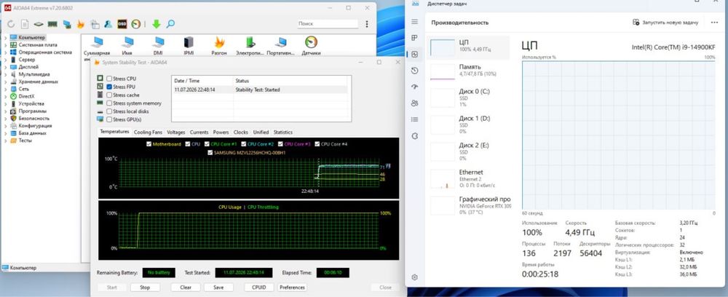Open Startup apps icon in Task Manager sidebar

[415, 87]
